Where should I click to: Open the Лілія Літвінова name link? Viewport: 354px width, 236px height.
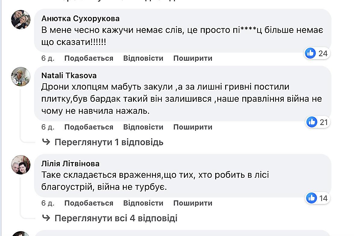click(70, 164)
